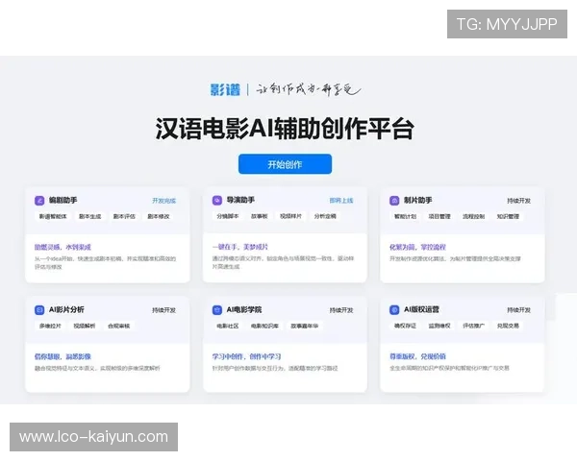Screen dimensions: 577x461
Task: Start creating with the 开始创作 button
Action: point(285,164)
